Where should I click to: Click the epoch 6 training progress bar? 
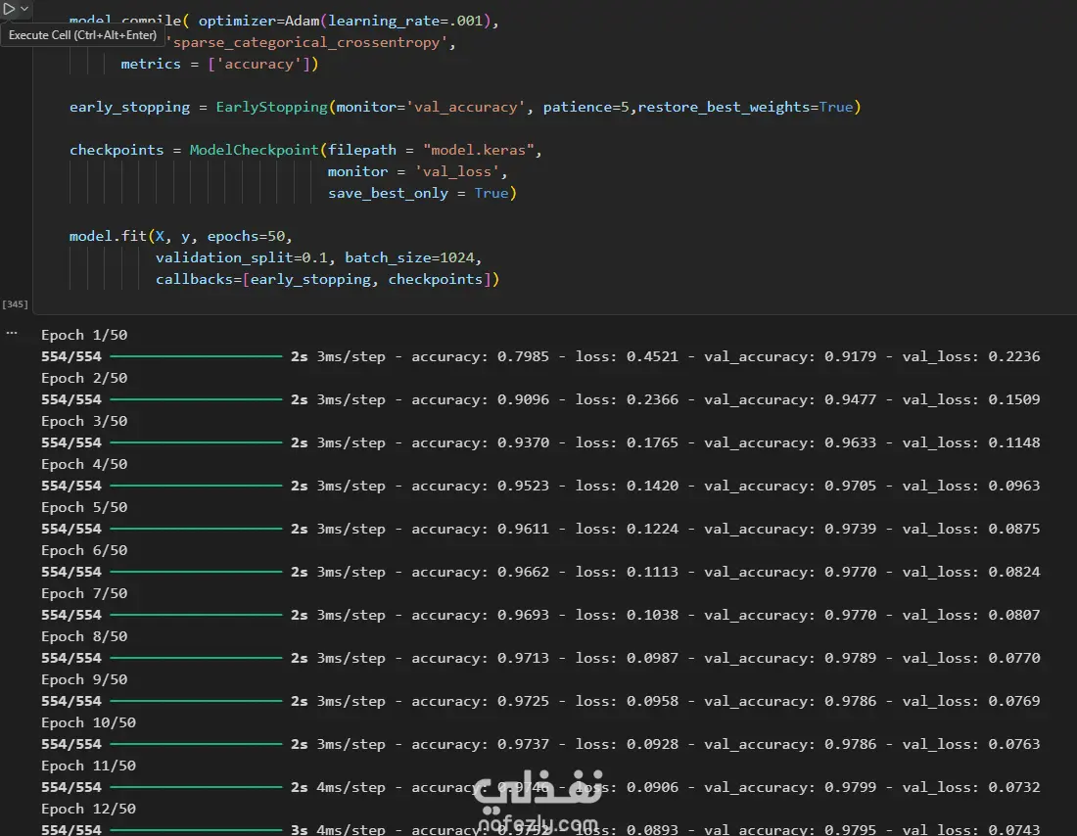pyautogui.click(x=196, y=573)
